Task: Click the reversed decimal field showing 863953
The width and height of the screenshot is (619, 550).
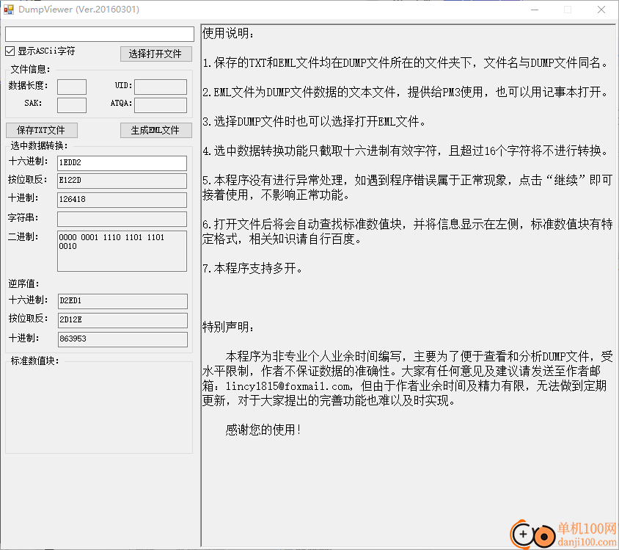Action: click(x=122, y=339)
